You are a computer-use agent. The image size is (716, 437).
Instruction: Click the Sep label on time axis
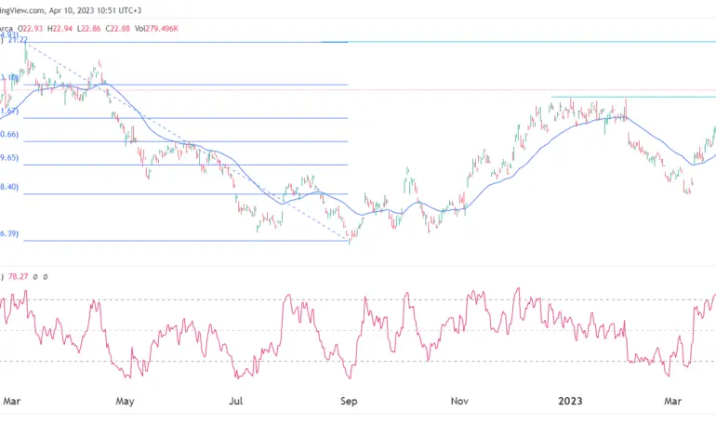click(349, 401)
